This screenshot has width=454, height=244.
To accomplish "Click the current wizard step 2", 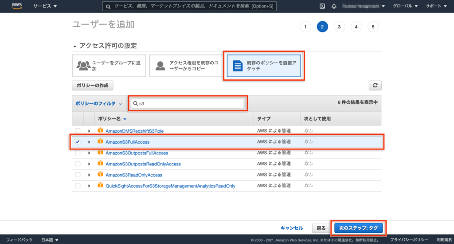I will point(322,27).
